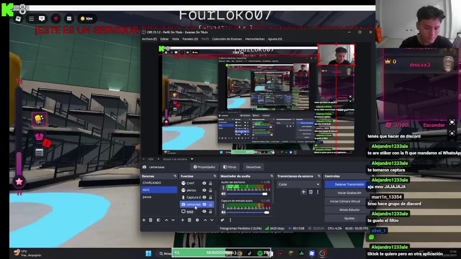Move source down arrow in Fuentes
Viewport: 461px width, 259px height.
pos(212,220)
